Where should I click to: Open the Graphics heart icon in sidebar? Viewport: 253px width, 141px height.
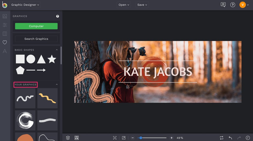5,42
